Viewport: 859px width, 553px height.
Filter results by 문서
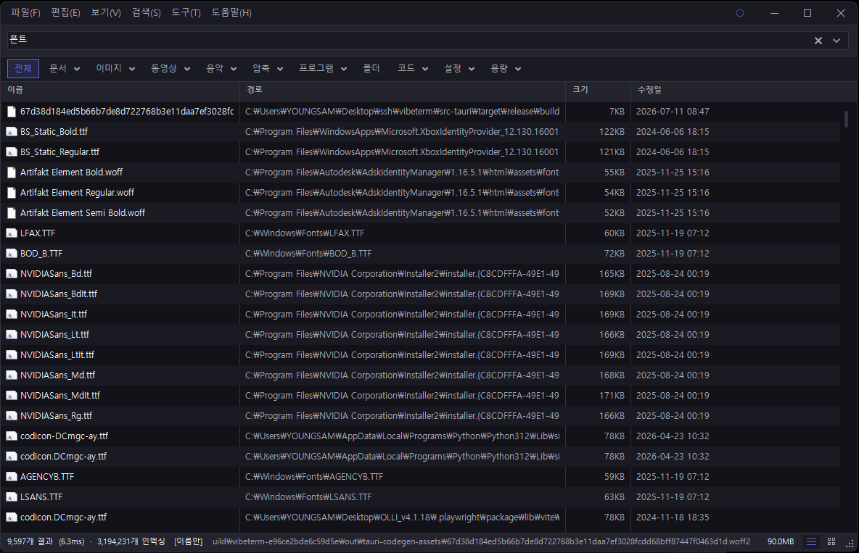coord(57,68)
